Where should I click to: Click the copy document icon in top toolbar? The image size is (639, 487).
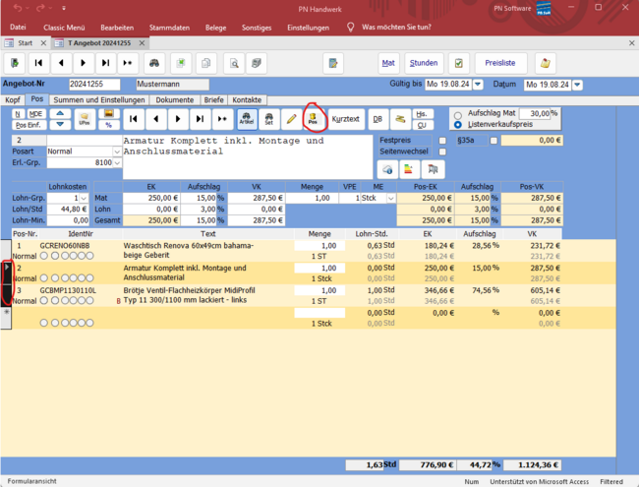coord(206,63)
